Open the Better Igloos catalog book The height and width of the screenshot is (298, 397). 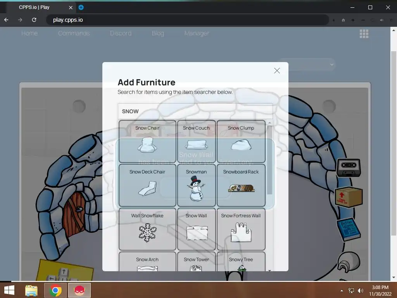coord(349,229)
